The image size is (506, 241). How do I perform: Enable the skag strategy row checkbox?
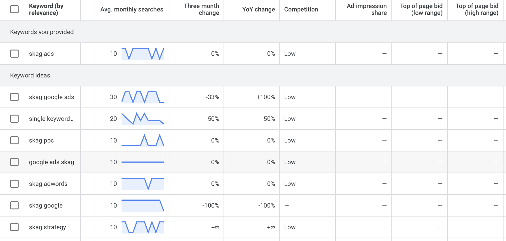tap(14, 227)
